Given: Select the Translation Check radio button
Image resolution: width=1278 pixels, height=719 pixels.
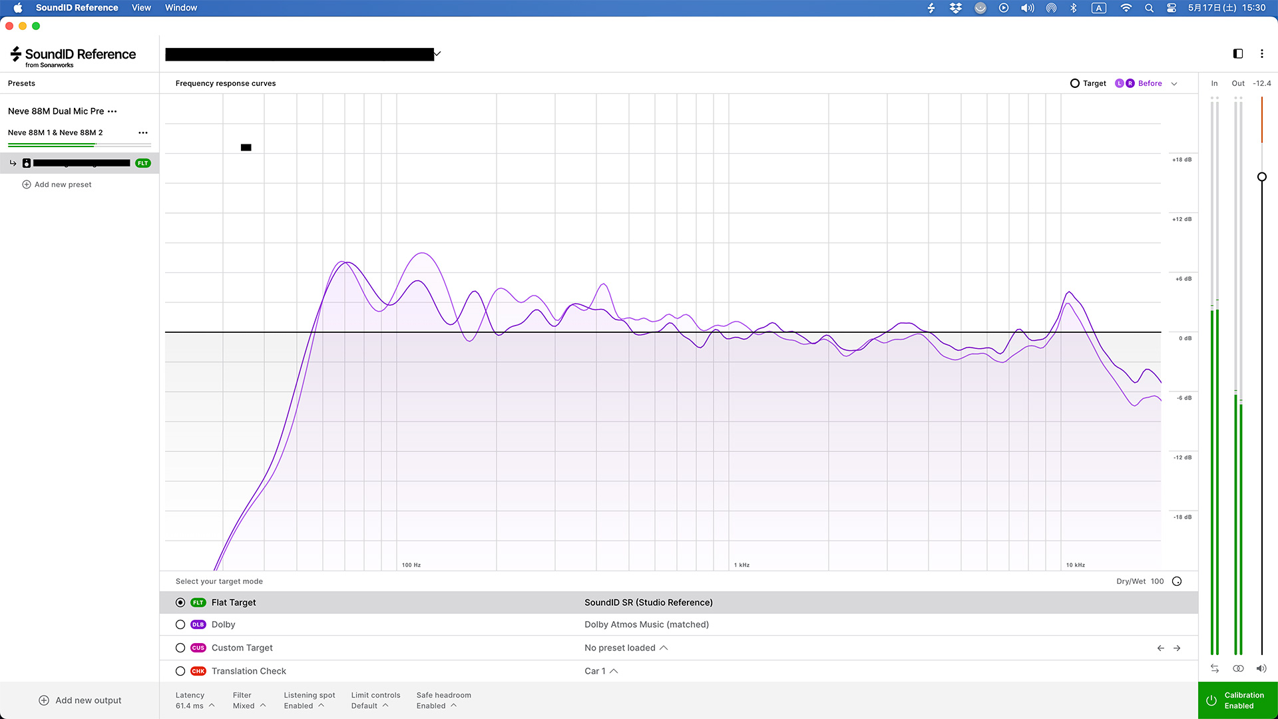Looking at the screenshot, I should (180, 671).
